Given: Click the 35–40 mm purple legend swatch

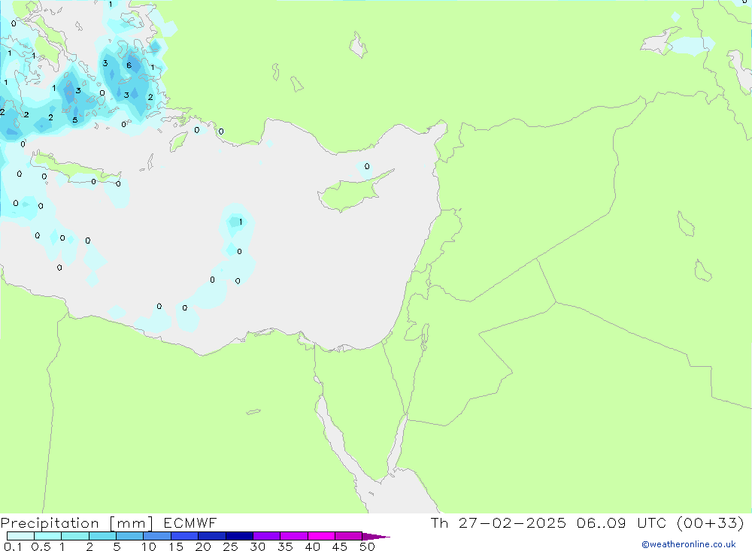Looking at the screenshot, I should [x=294, y=536].
